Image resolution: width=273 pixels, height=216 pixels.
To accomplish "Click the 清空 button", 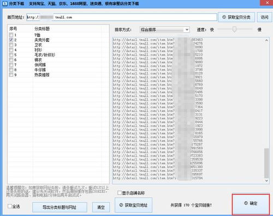I will [101, 207].
